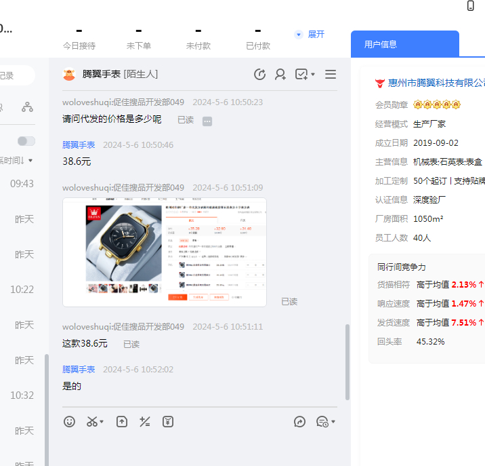Open the calculator plus-slash-equals icon
The width and height of the screenshot is (485, 466).
[144, 422]
